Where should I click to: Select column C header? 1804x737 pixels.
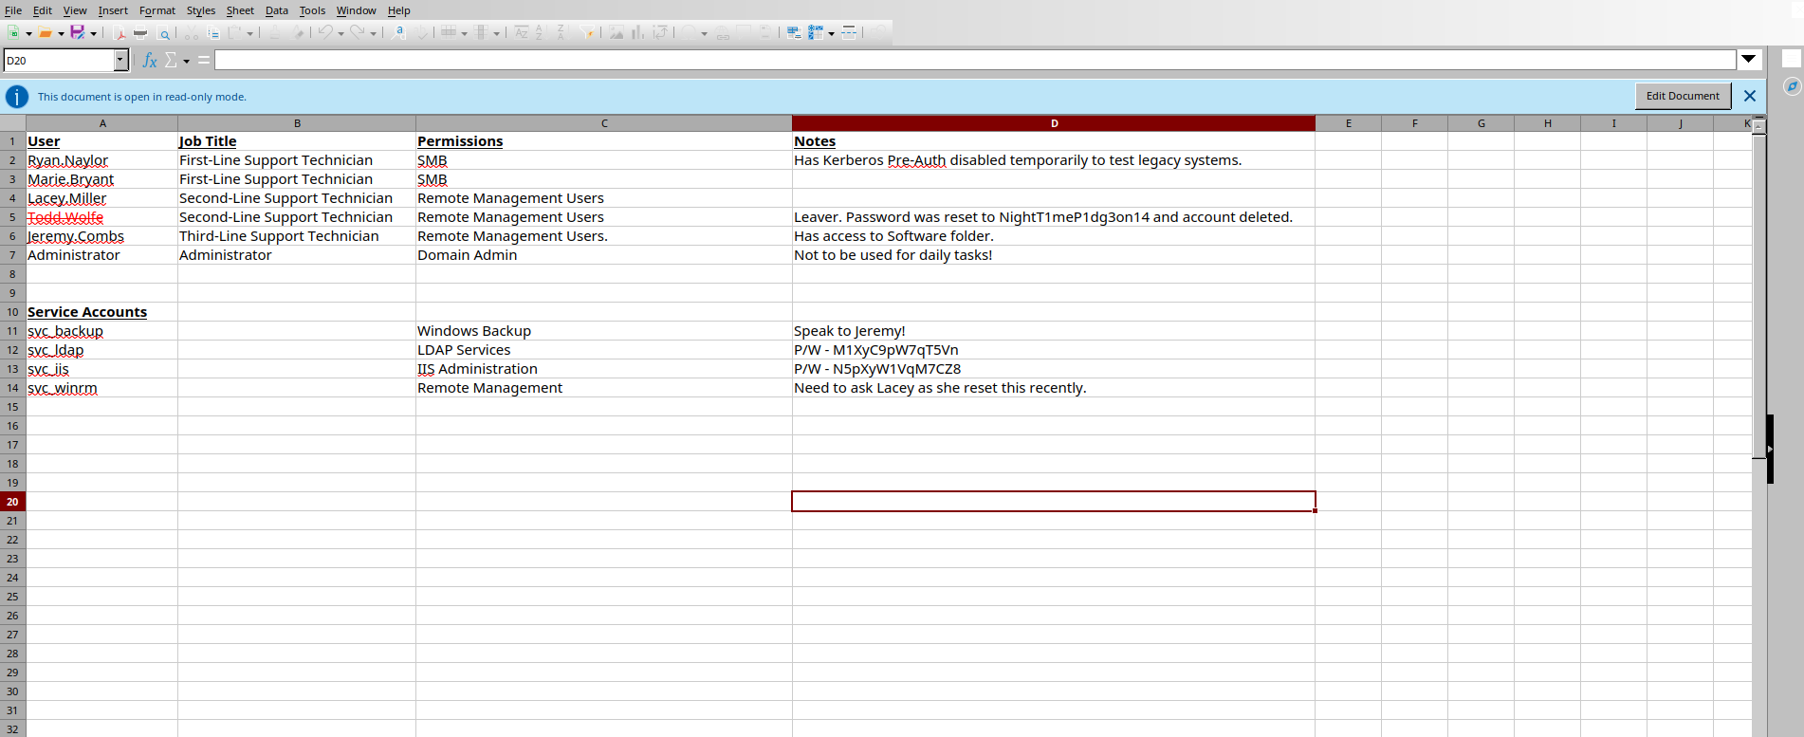pos(603,123)
